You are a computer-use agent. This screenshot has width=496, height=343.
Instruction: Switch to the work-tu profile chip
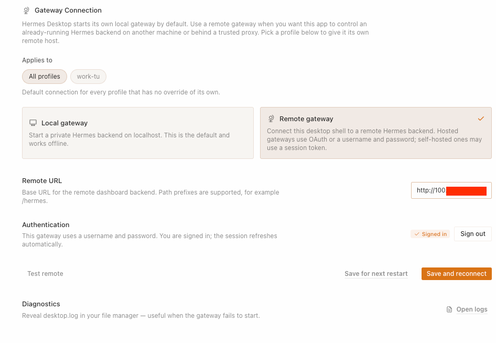click(88, 77)
